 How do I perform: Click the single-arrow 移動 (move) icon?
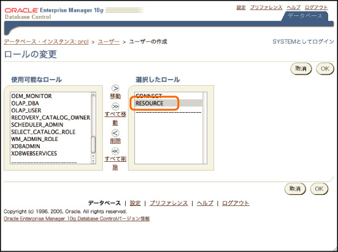tap(115, 88)
